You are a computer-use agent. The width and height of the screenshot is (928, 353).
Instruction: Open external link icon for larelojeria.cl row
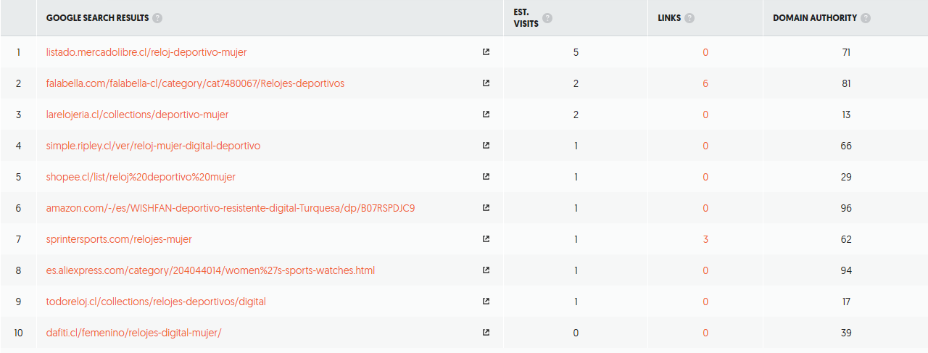tap(486, 115)
